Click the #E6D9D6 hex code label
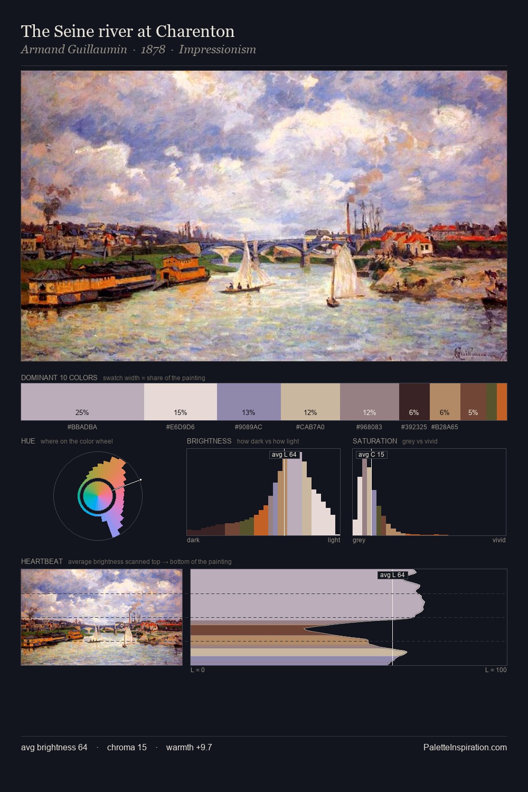The height and width of the screenshot is (792, 528). click(181, 427)
